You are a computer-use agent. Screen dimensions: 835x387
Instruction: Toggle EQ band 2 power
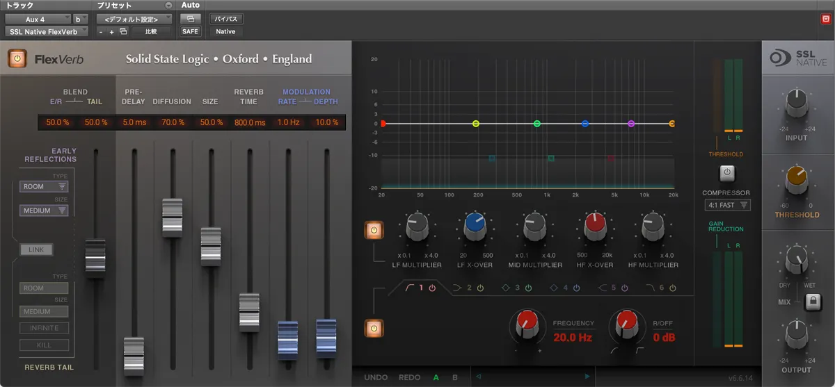point(479,288)
